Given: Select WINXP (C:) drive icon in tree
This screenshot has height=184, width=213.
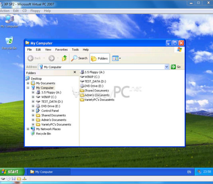Looking at the screenshot, I should [x=38, y=97].
